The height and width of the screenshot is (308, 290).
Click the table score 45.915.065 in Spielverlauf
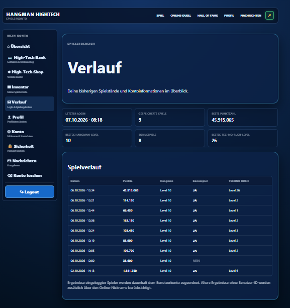pyautogui.click(x=131, y=190)
